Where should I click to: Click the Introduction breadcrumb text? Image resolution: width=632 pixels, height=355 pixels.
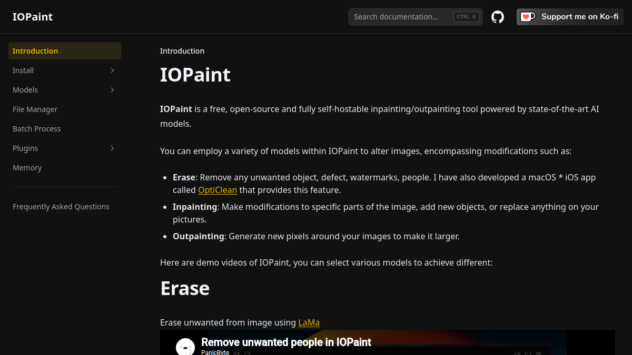click(182, 51)
